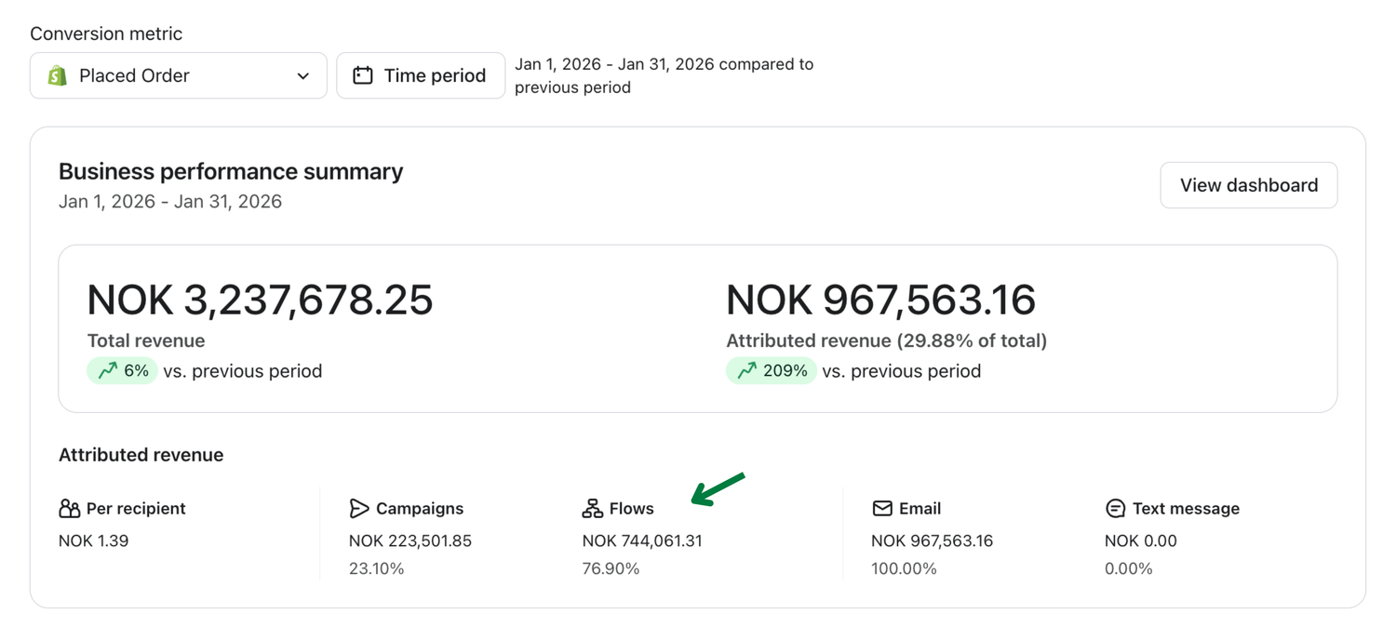Click the NOK 967,563.16 headline attributed revenue
The width and height of the screenshot is (1396, 627).
(x=880, y=300)
